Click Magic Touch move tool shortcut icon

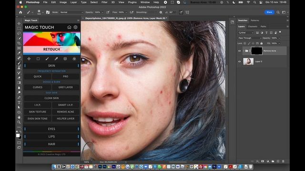29,59
